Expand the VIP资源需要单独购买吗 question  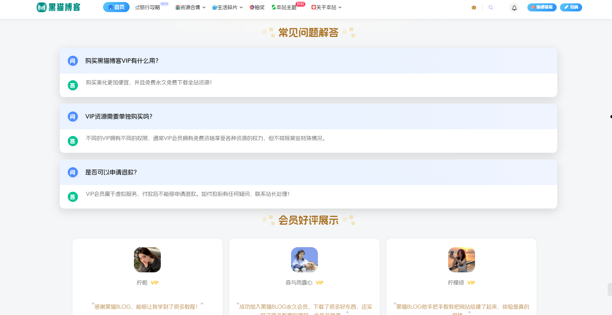pos(119,117)
